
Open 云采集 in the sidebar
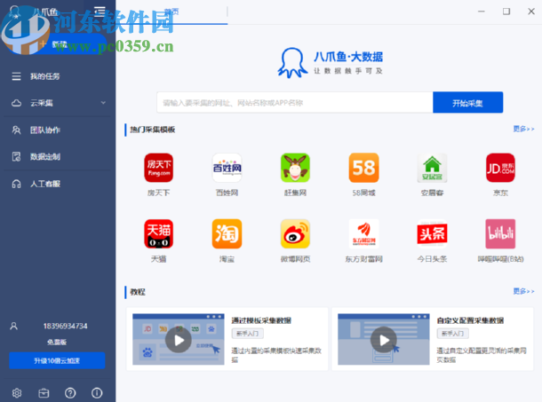coord(42,103)
